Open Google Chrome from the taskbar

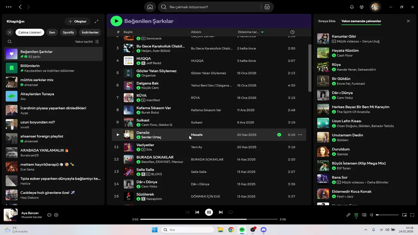pos(231,230)
